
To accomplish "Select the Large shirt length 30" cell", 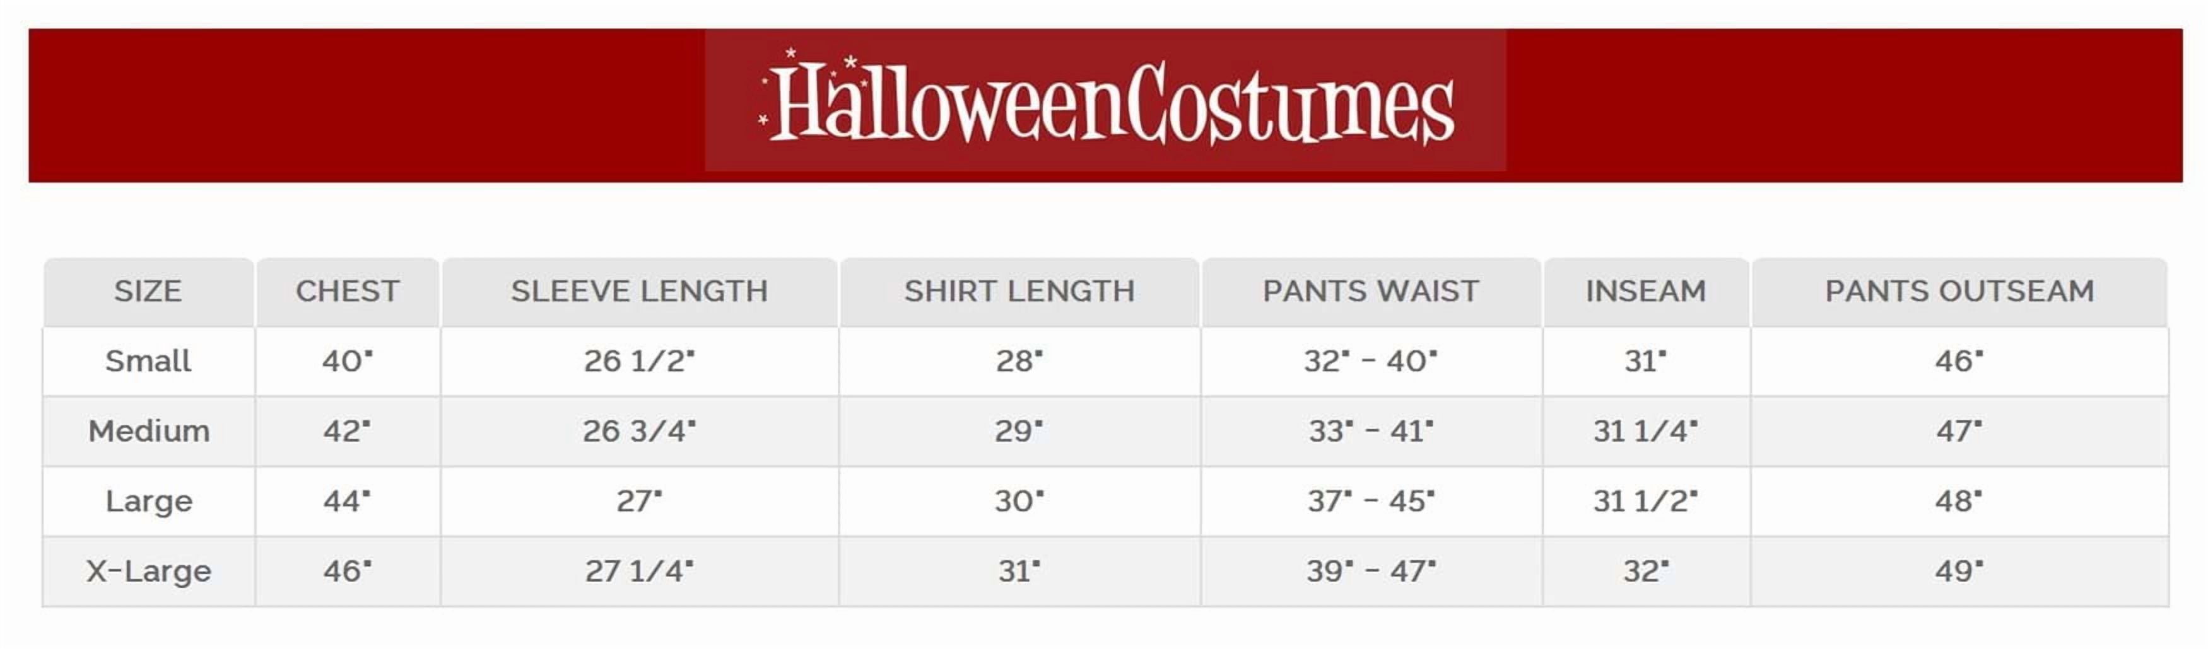I will [1019, 501].
